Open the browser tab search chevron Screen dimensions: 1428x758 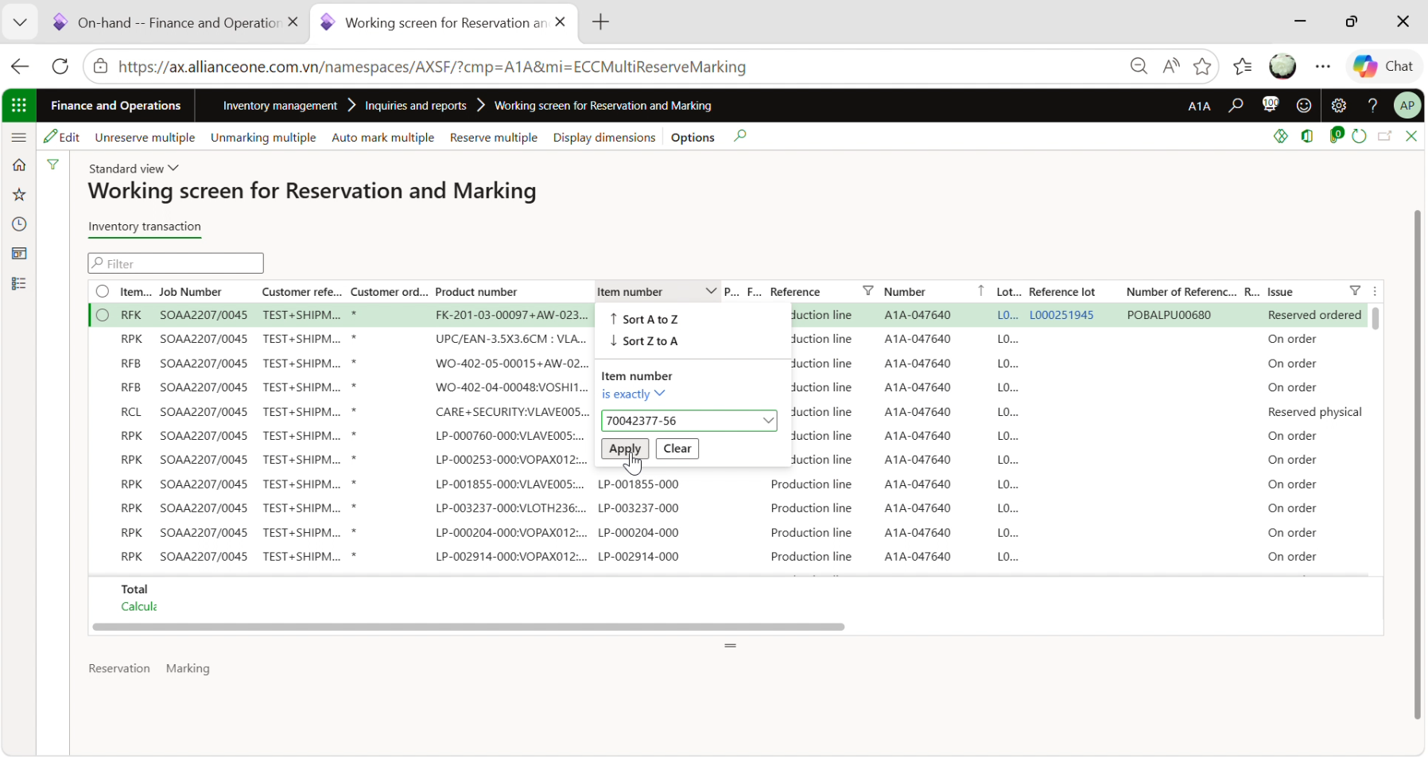click(x=20, y=22)
